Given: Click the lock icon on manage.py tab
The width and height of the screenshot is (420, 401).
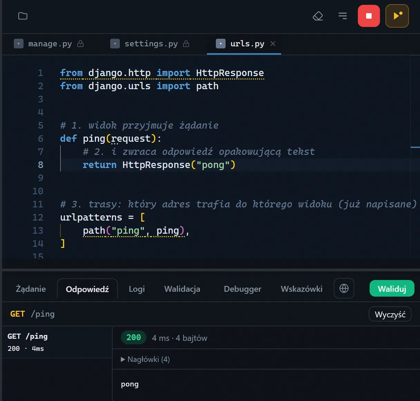Looking at the screenshot, I should 80,44.
